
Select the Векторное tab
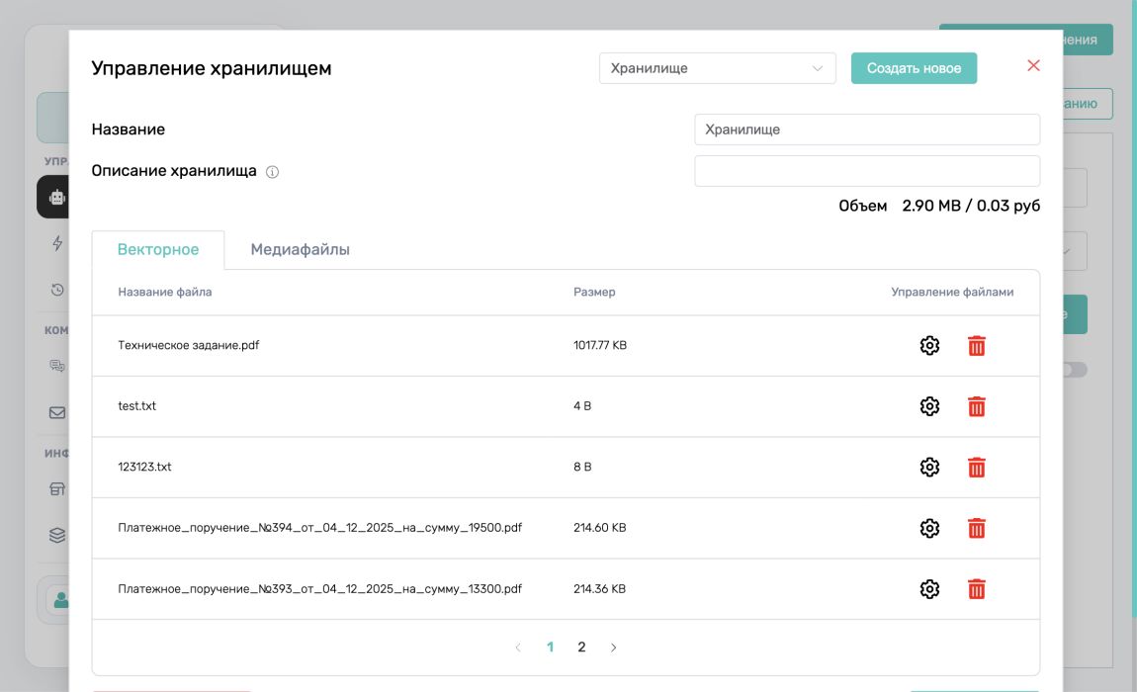pos(158,249)
